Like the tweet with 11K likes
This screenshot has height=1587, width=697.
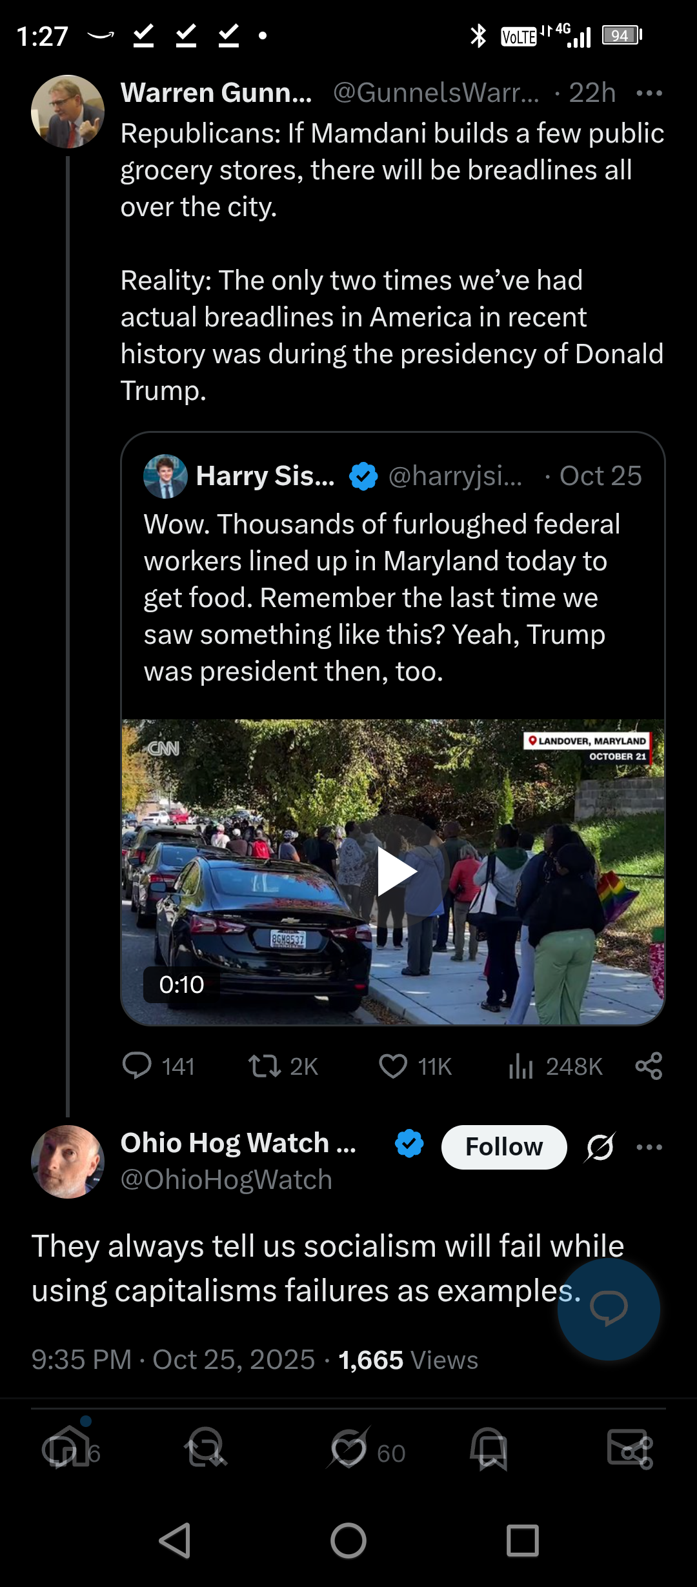393,1066
